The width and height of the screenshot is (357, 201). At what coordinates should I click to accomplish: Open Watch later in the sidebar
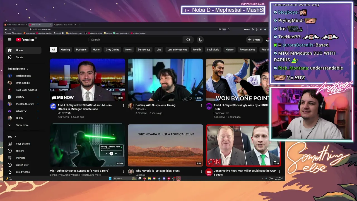[x=23, y=165]
